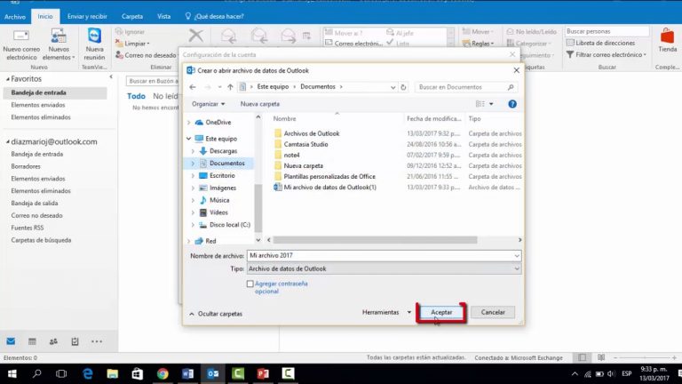Select Plantillas personalizadas de Office folder
This screenshot has width=682, height=384.
329,176
